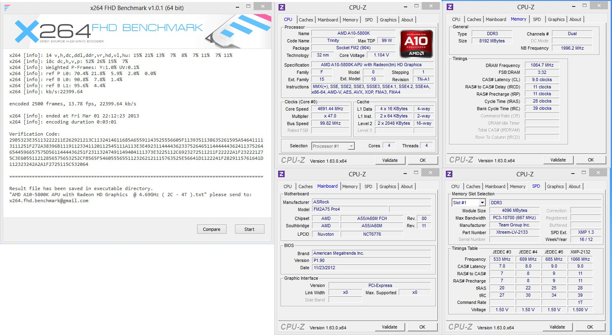This screenshot has width=612, height=335.
Task: Click Validate in the CPU-Z Memory tab window
Action: (x=558, y=160)
